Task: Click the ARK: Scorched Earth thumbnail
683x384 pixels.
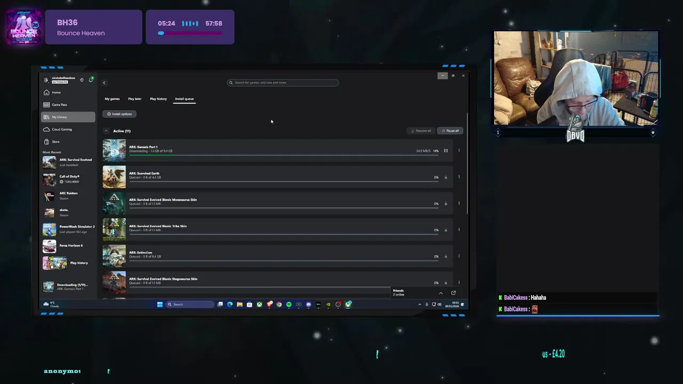Action: pos(114,177)
